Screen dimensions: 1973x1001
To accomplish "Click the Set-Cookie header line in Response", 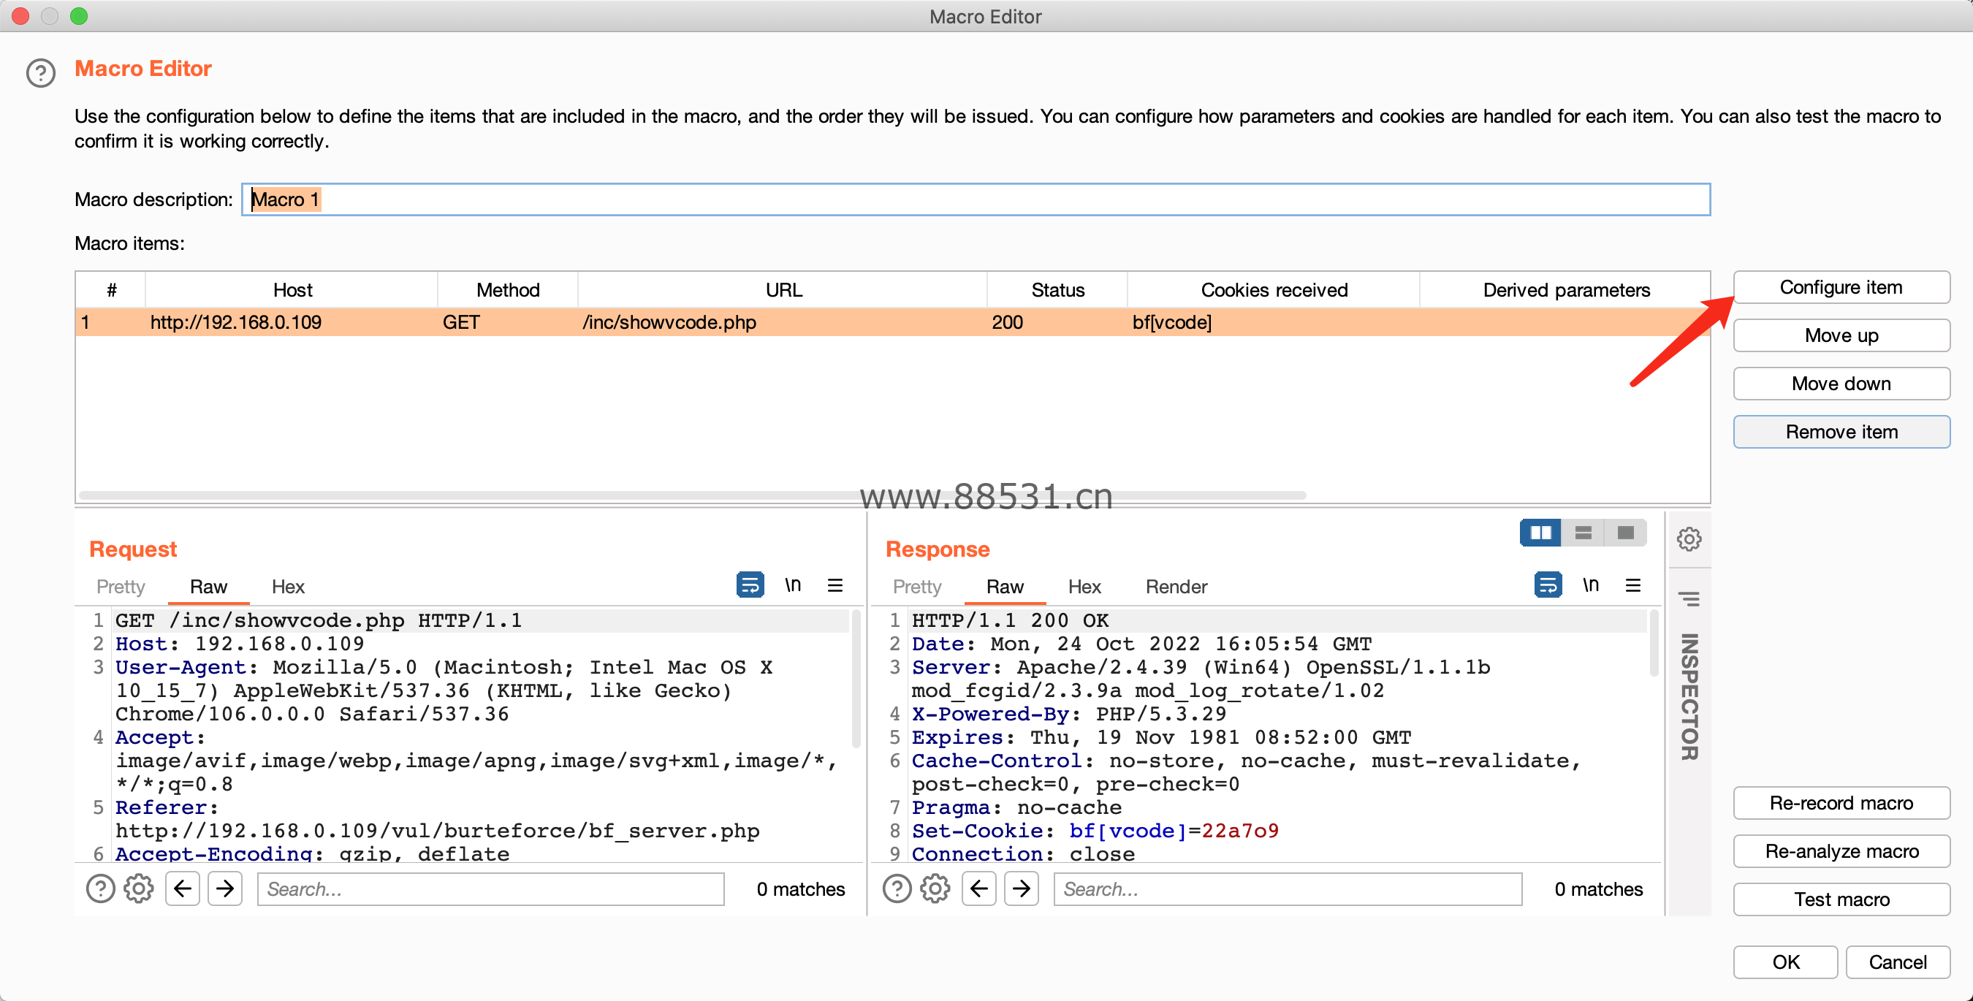I will coord(1095,831).
